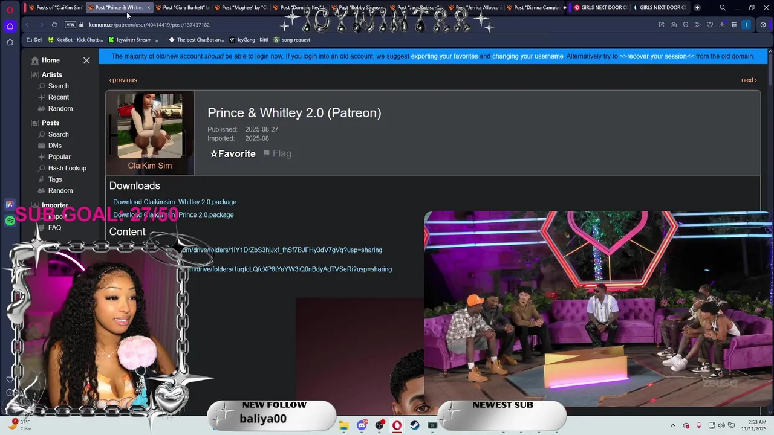Click the heart icon in toolbar
This screenshot has height=435, width=774.
[710, 25]
